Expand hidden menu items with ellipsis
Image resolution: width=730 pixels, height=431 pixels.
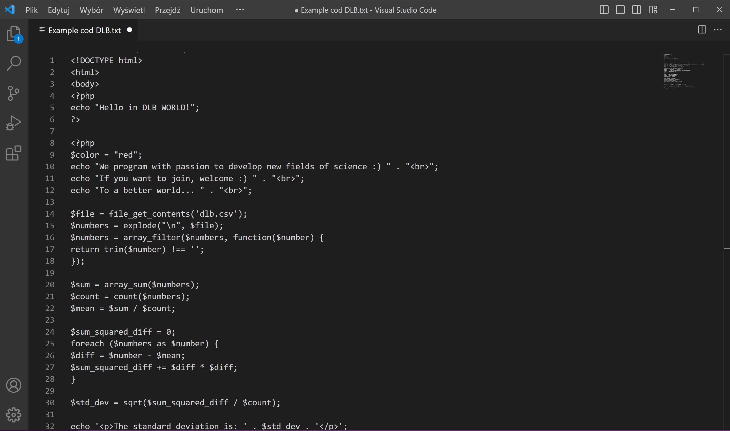[x=240, y=10]
